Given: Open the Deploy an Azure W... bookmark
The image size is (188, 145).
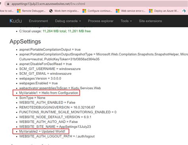Looking at the screenshot, I should 164,11.
